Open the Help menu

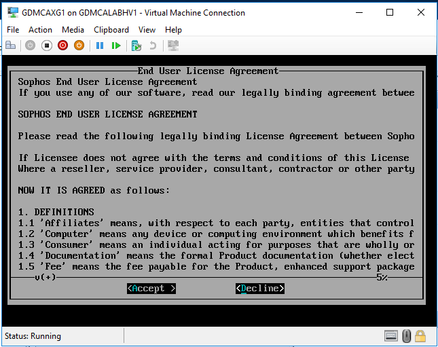point(173,30)
